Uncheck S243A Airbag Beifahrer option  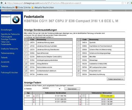(x=26, y=64)
